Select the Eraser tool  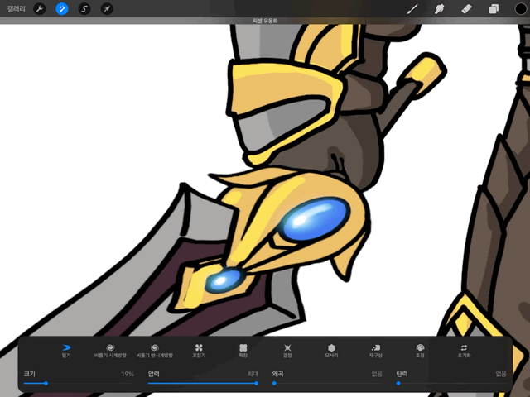point(466,9)
